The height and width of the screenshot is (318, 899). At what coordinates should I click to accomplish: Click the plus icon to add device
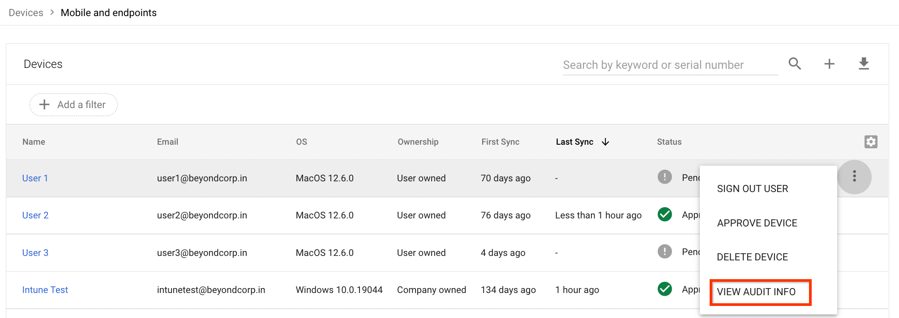(x=829, y=64)
